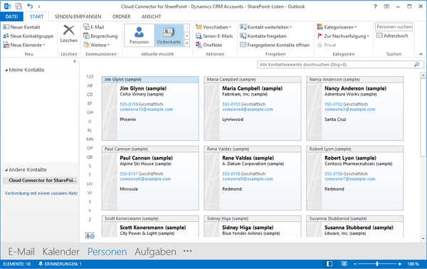427x269 pixels.
Task: Switch to reading view icon in status bar
Action: tap(344, 264)
